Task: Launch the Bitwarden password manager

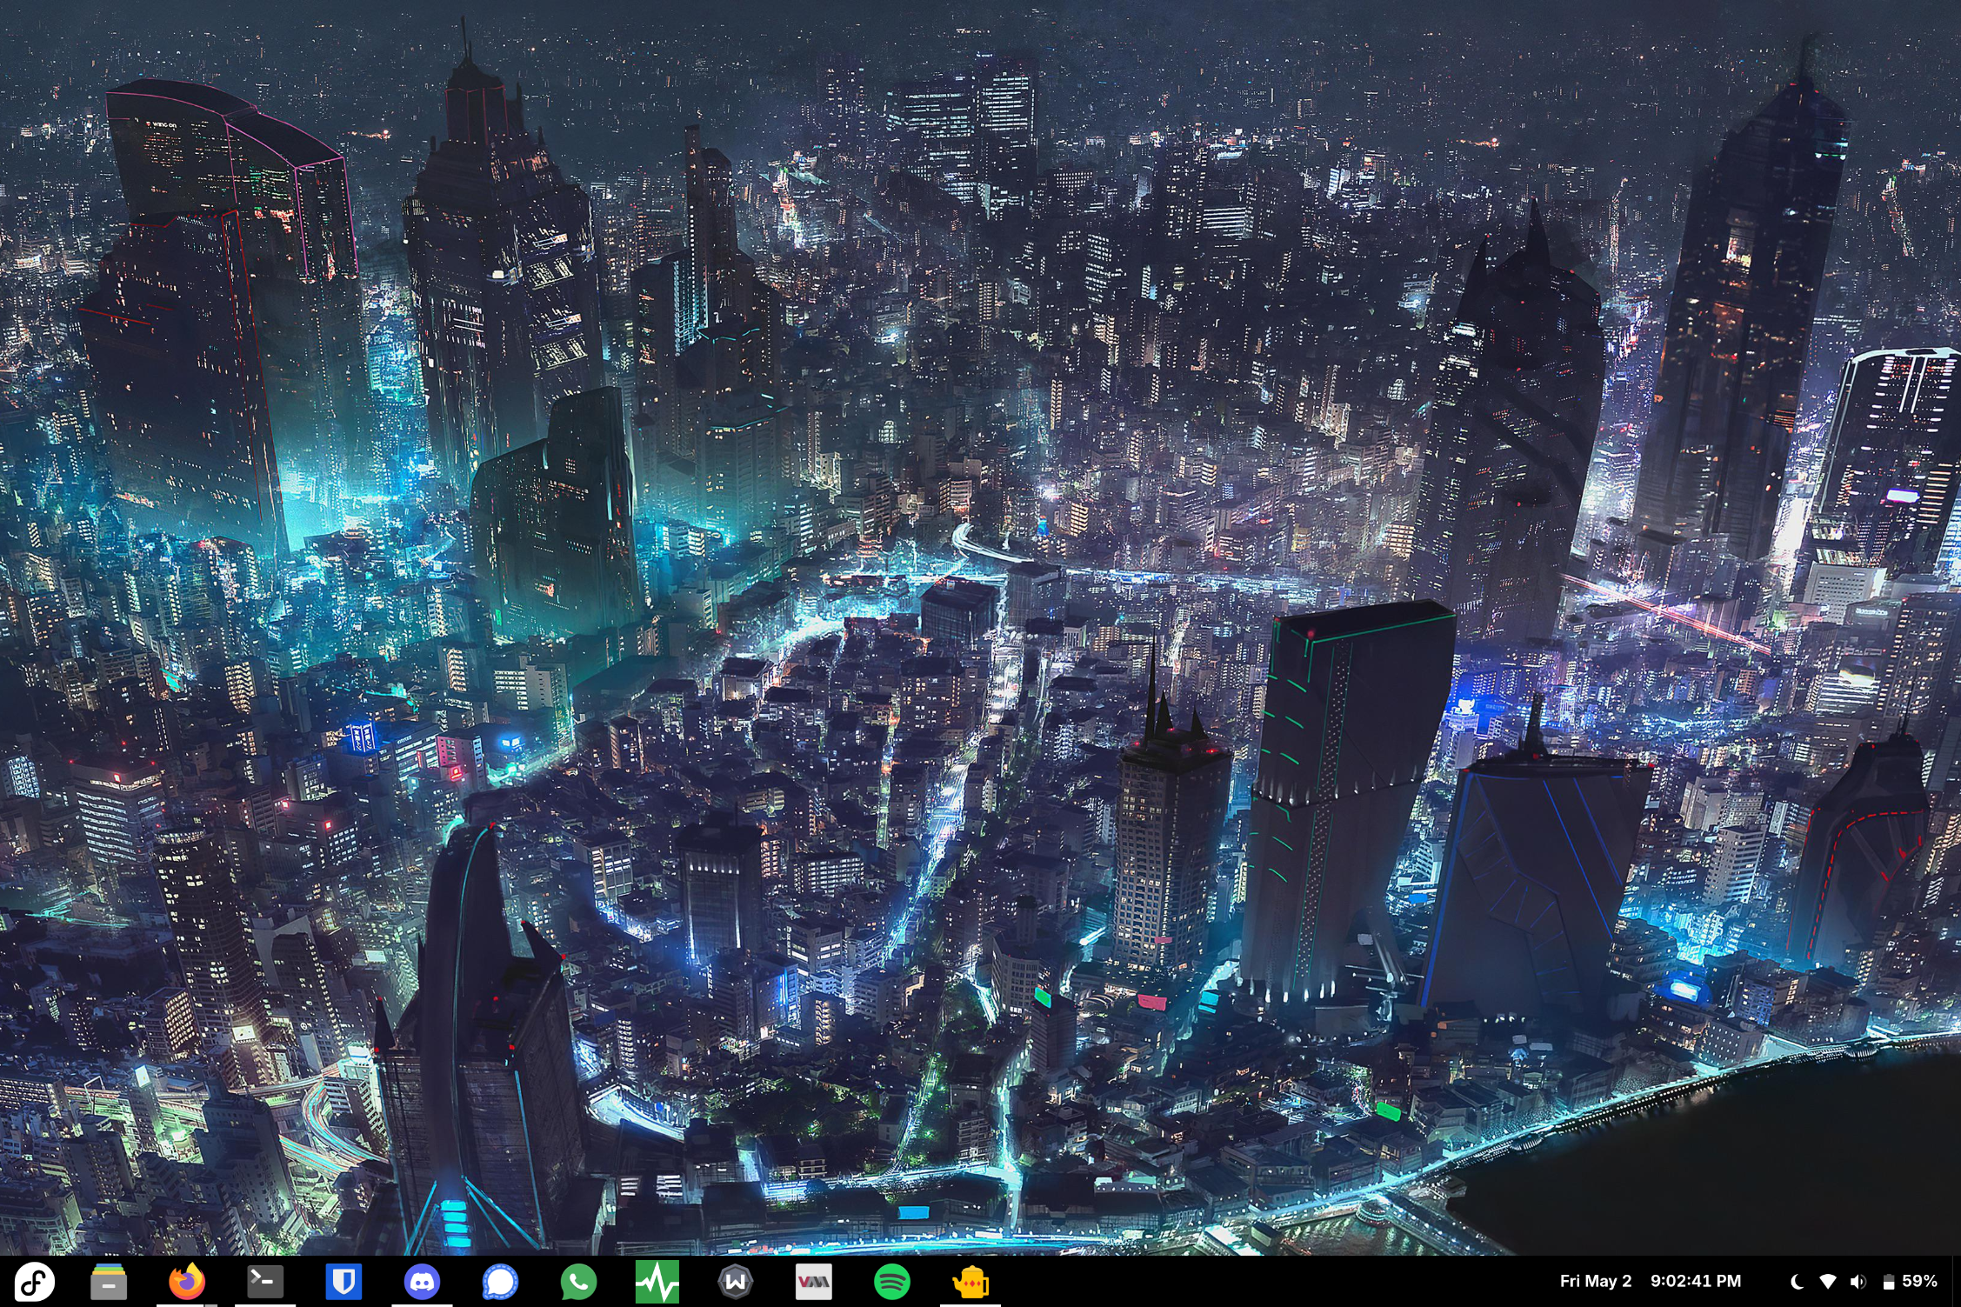Action: click(x=344, y=1281)
